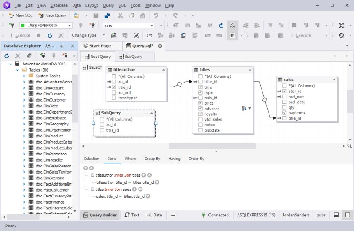The height and width of the screenshot is (231, 354).
Task: Check au_id in titleauthor table
Action: click(x=114, y=82)
